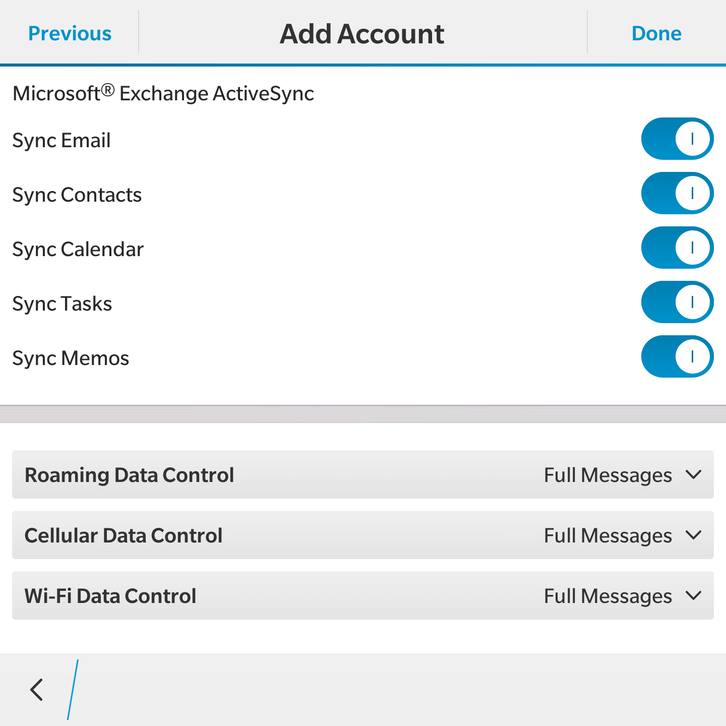Disable the Sync Memos toggle

(x=677, y=356)
